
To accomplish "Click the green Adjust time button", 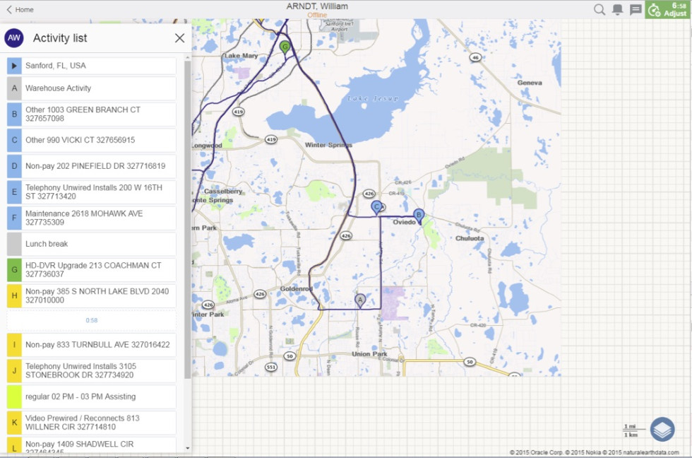I will (x=667, y=9).
